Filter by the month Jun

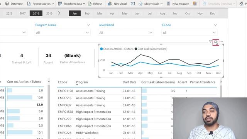coord(137,14)
